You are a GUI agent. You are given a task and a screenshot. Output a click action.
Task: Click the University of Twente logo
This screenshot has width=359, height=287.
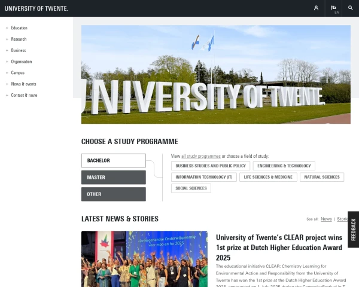(36, 8)
